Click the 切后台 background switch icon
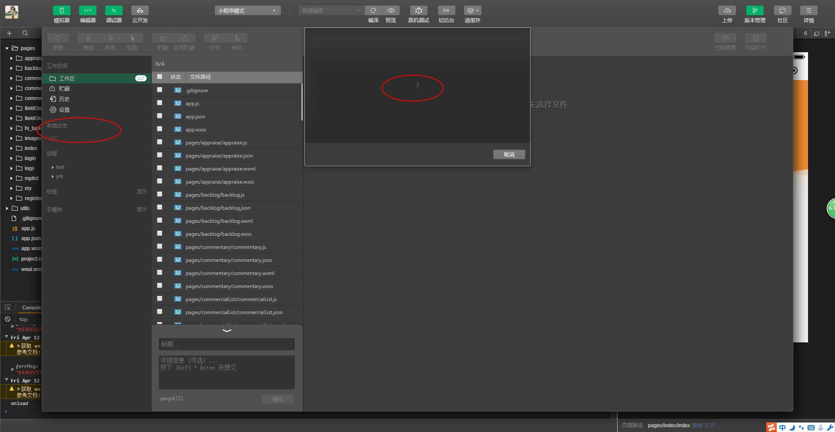Viewport: 835px width, 432px height. pyautogui.click(x=446, y=10)
